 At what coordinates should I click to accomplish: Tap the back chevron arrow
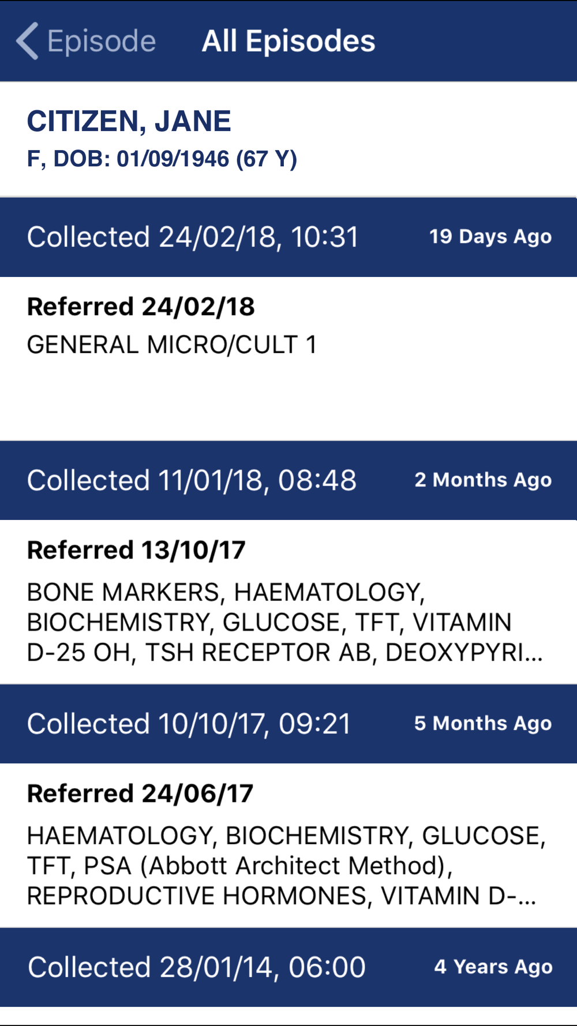coord(27,41)
